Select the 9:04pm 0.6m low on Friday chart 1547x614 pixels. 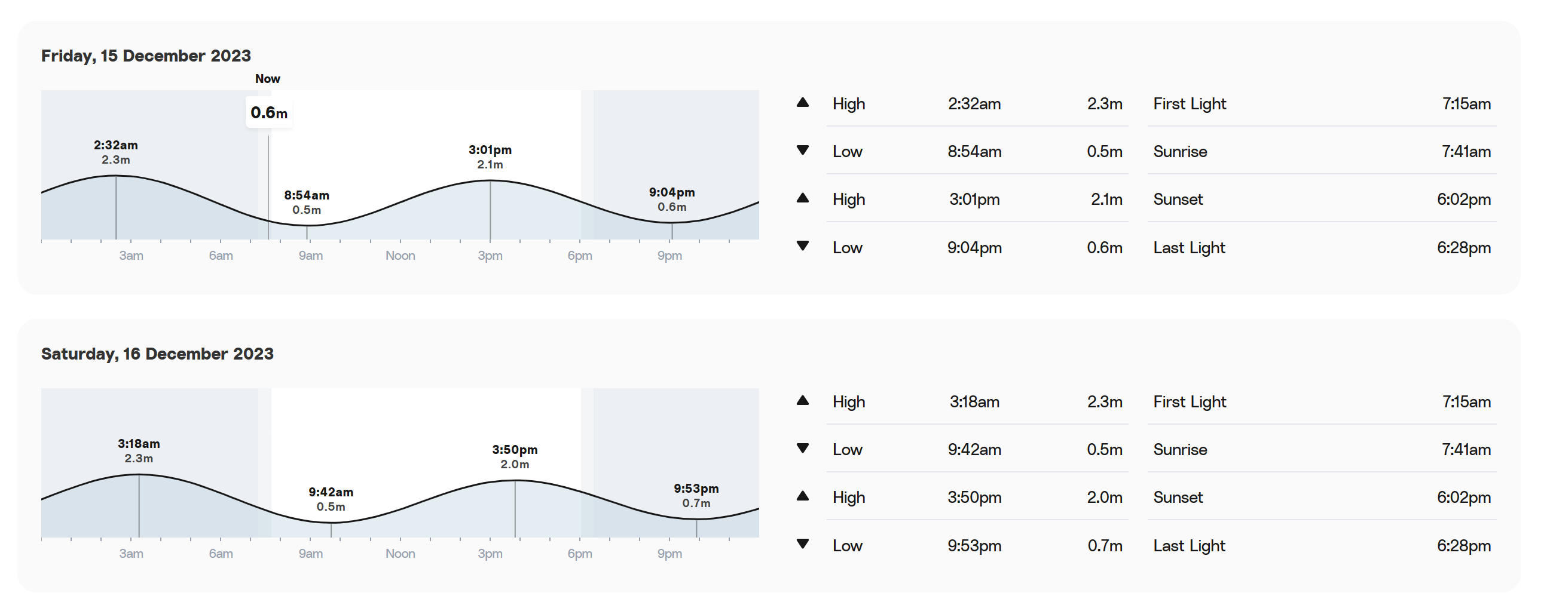[672, 199]
